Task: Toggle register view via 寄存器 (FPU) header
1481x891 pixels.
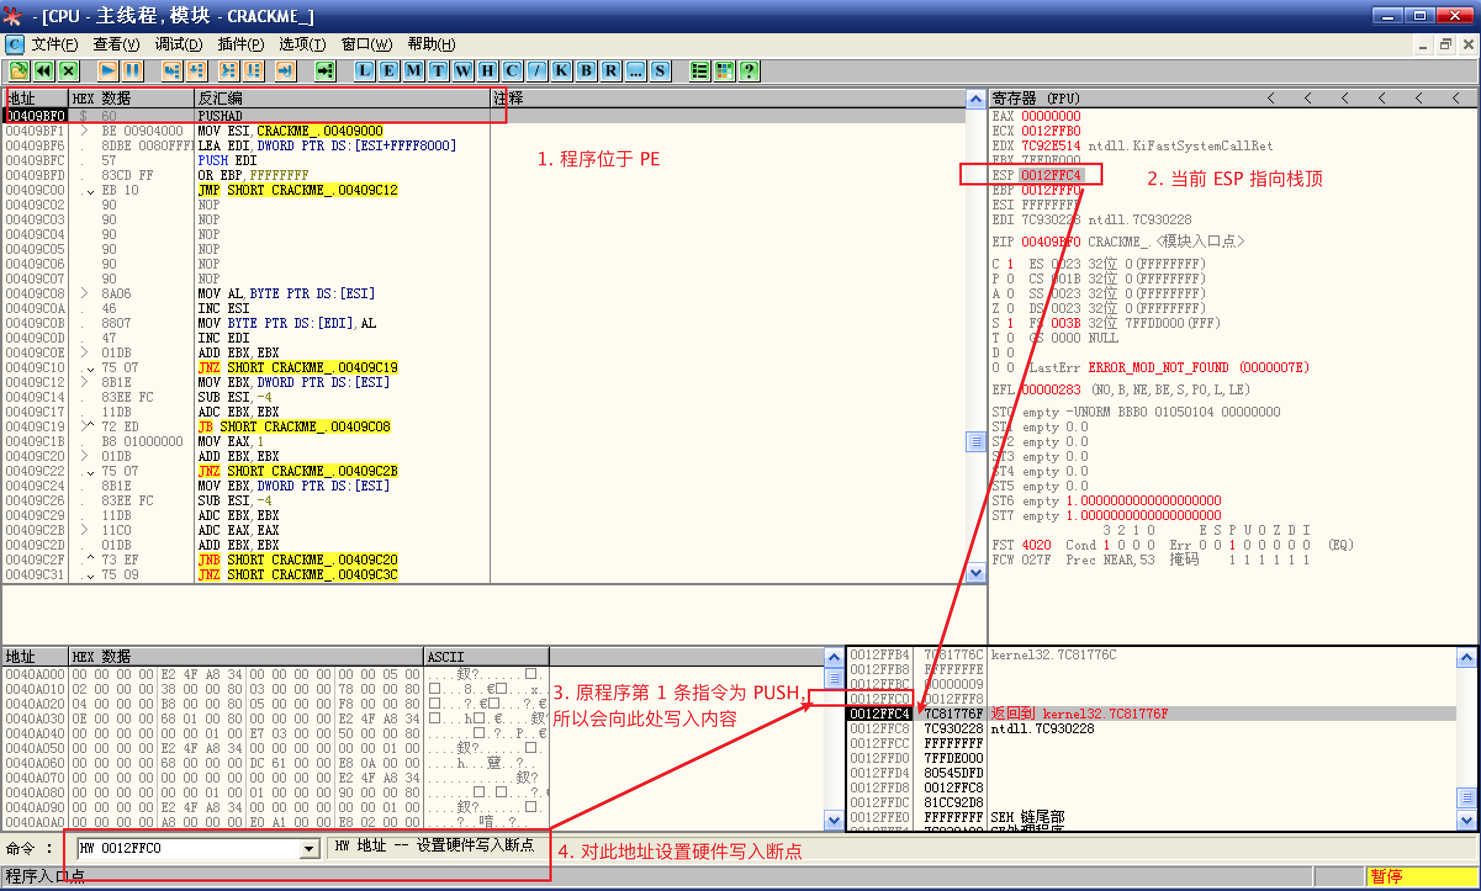Action: [x=1036, y=99]
